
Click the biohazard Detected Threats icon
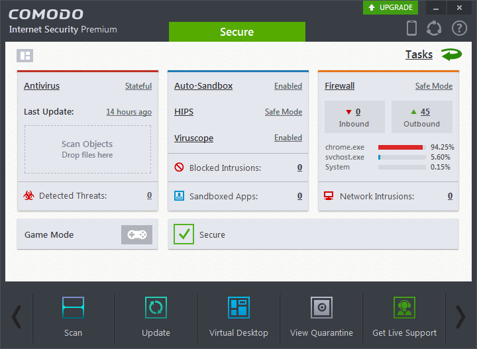point(28,195)
